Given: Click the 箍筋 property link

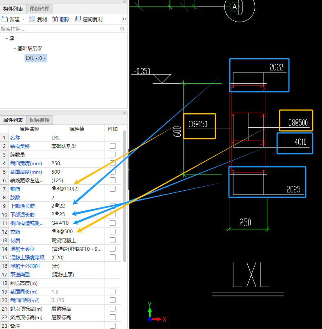Looking at the screenshot, I should [15, 189].
